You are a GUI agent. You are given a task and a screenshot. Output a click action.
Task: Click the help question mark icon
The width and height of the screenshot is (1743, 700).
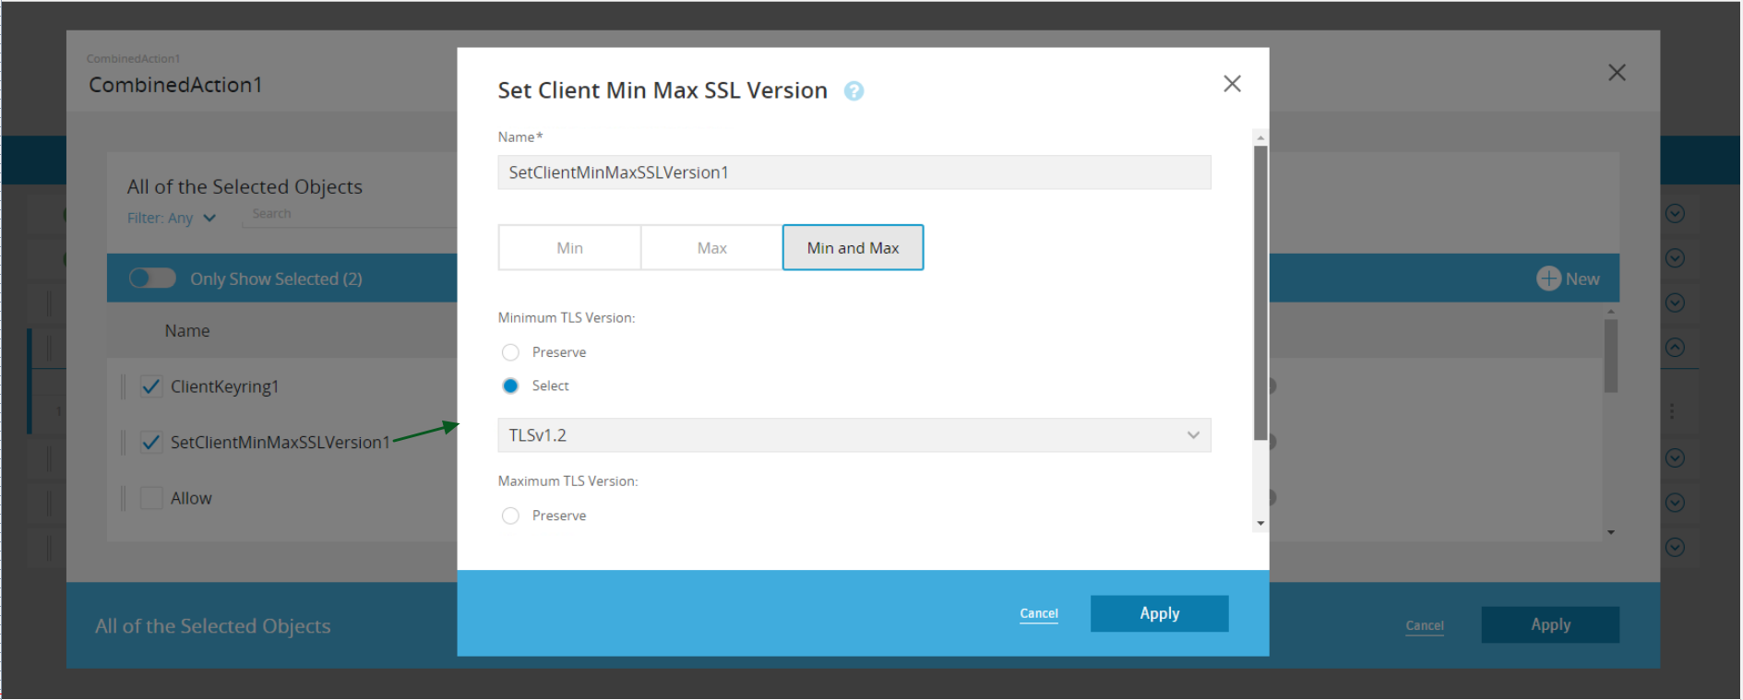click(854, 91)
